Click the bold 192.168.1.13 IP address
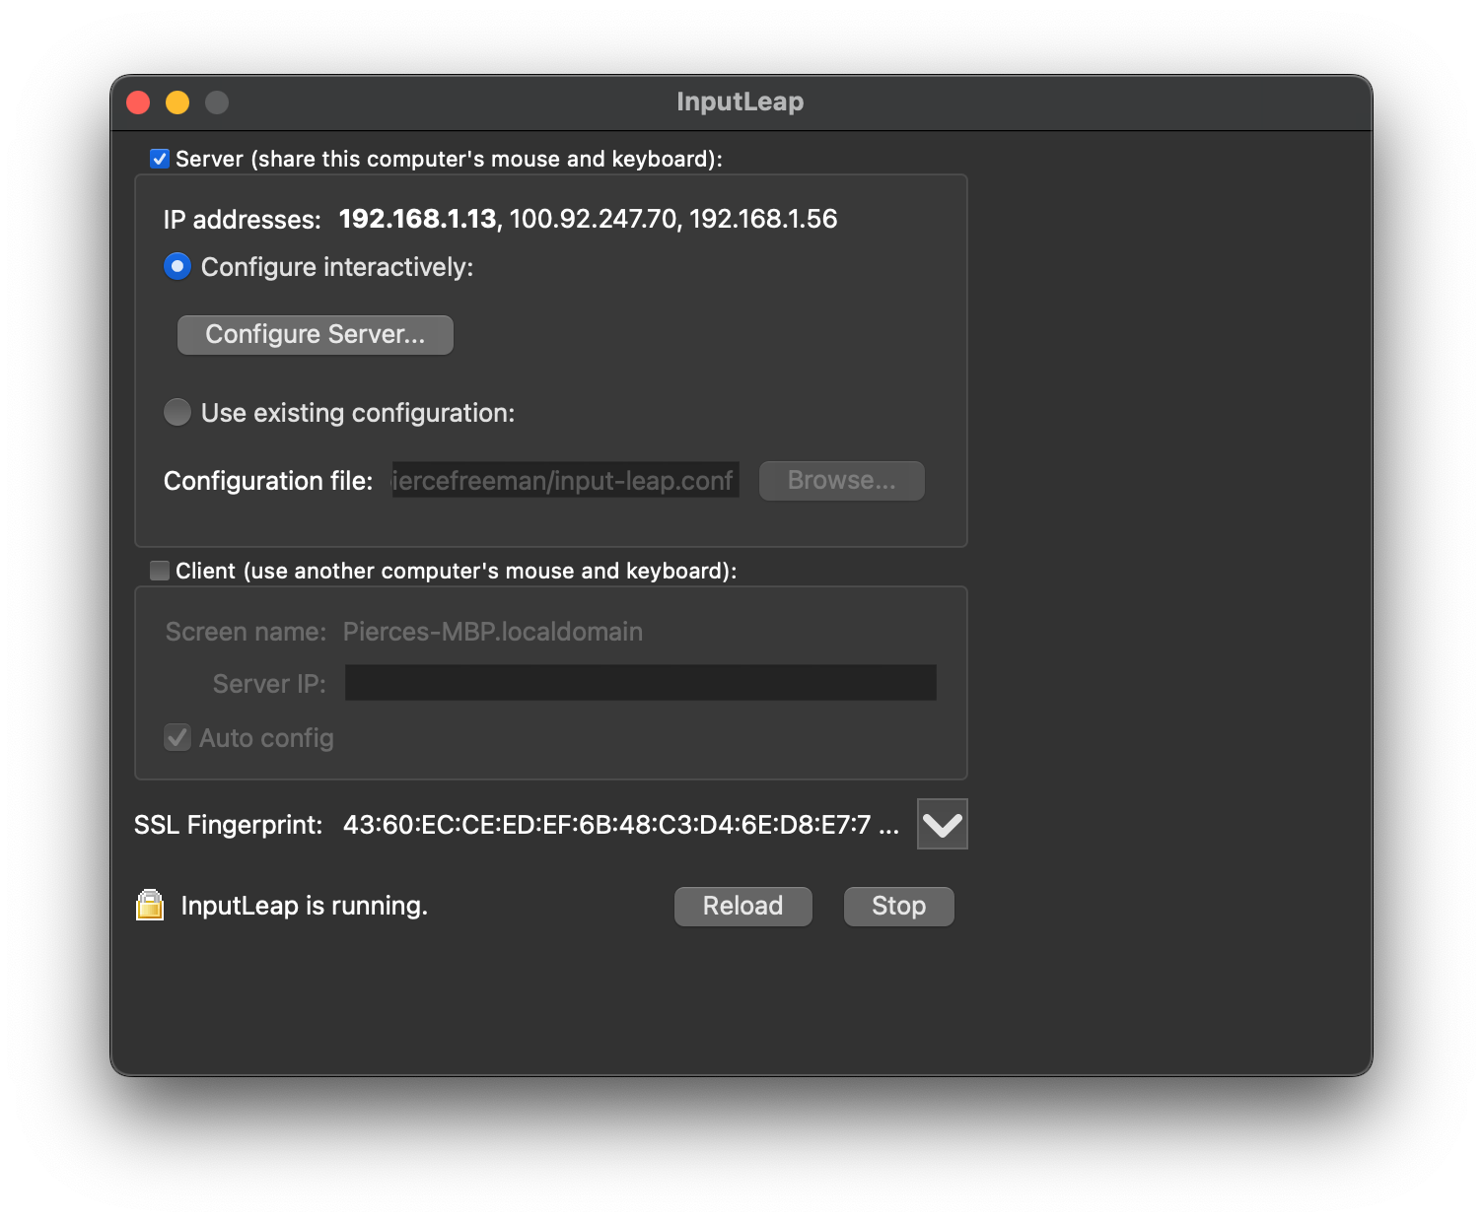This screenshot has width=1483, height=1222. tap(417, 219)
